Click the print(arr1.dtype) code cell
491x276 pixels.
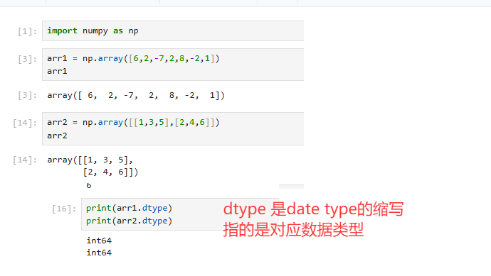[x=180, y=214]
